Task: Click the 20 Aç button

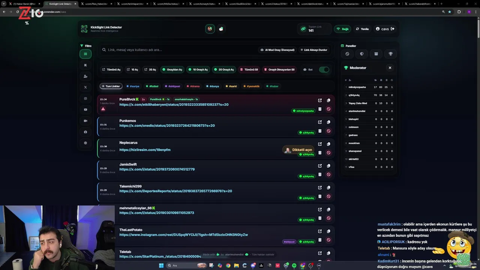Action: (150, 69)
